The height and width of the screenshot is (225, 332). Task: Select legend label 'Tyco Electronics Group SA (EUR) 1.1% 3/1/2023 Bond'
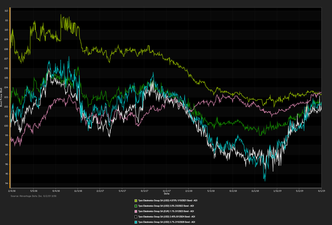point(166,212)
